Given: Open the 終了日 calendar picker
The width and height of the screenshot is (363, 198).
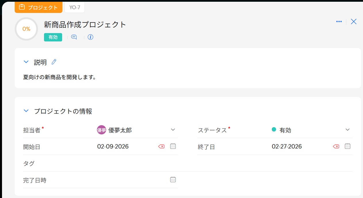Looking at the screenshot, I should (347, 146).
